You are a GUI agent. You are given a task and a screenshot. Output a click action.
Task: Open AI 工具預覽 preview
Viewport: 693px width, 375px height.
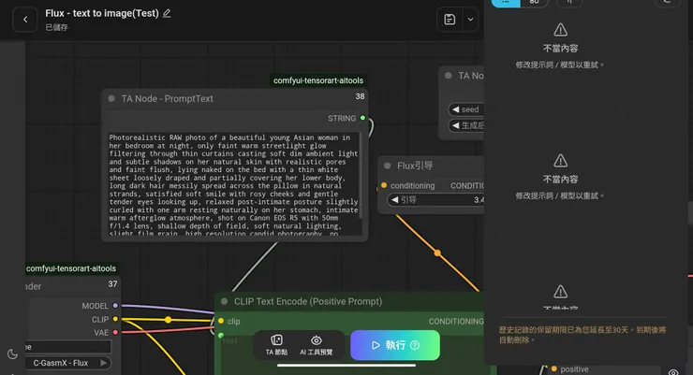[316, 345]
